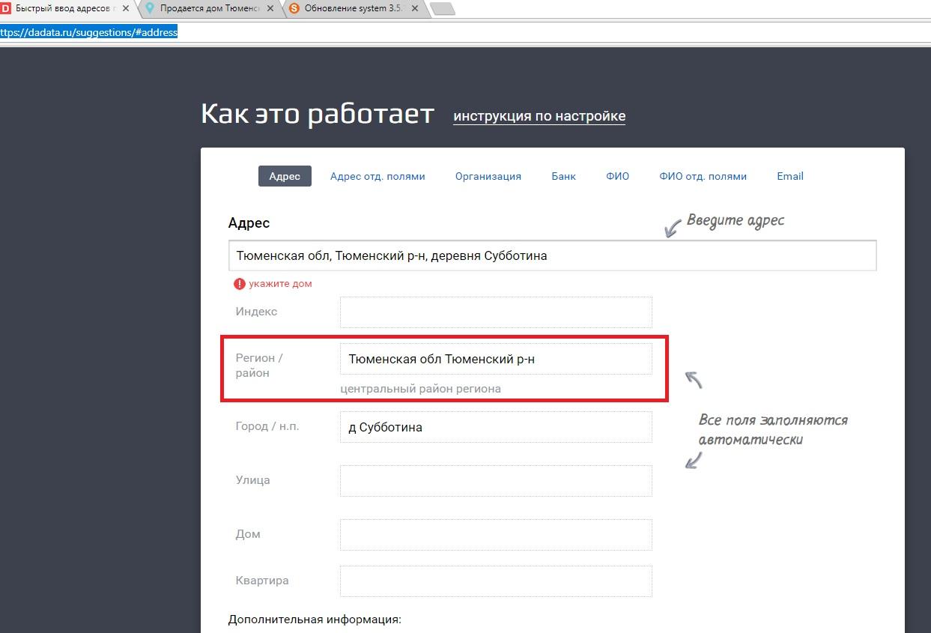Open the 'Банк' tab

pos(563,176)
